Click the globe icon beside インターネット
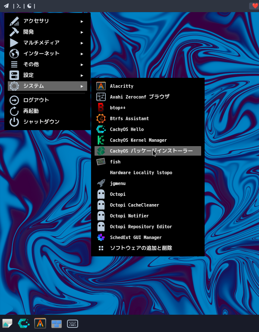This screenshot has width=259, height=332. 14,54
